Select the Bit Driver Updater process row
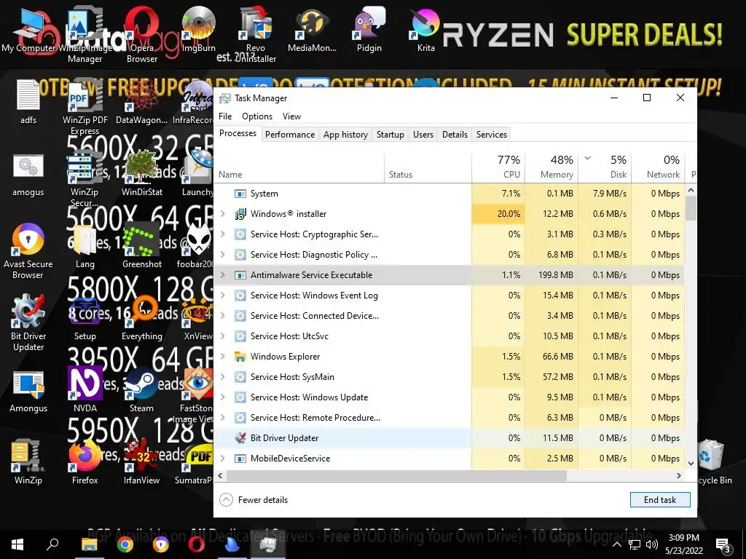 tap(449, 438)
